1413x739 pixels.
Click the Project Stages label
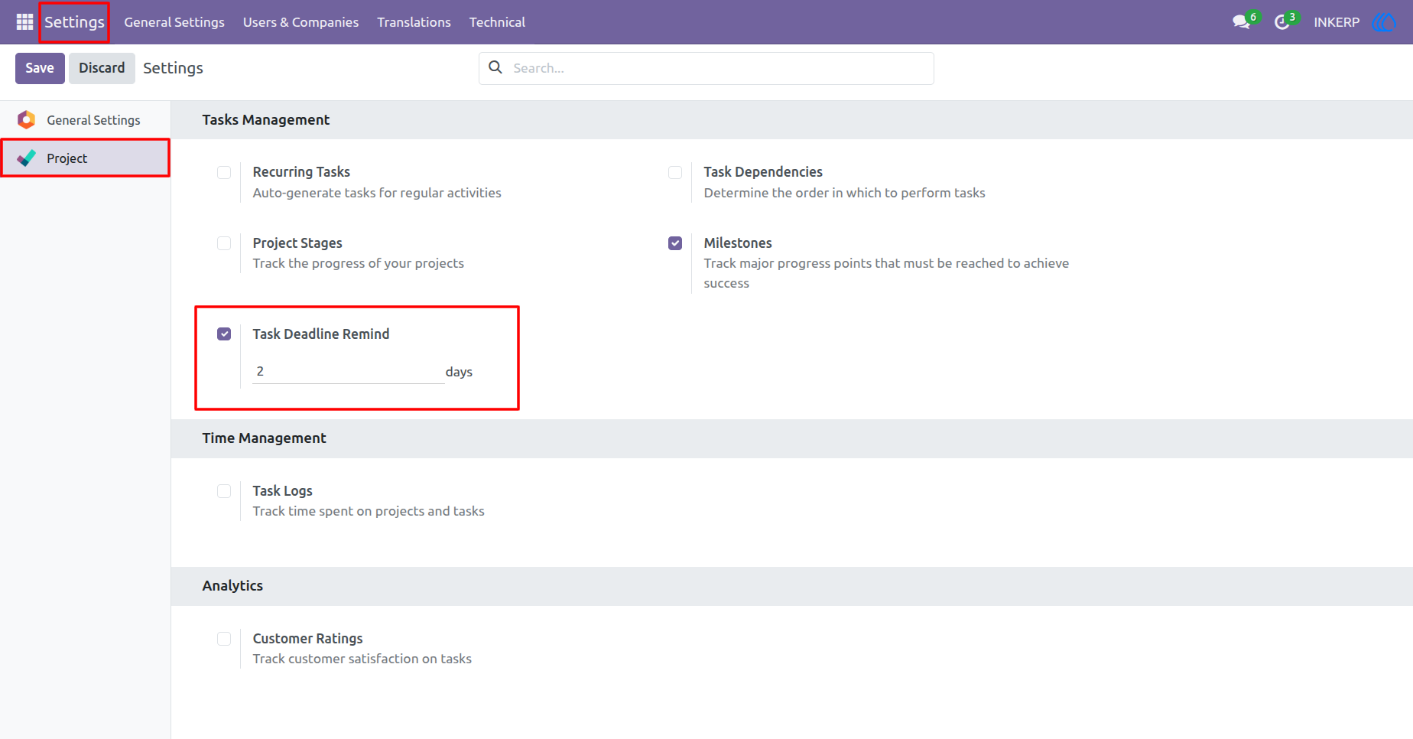(x=297, y=243)
